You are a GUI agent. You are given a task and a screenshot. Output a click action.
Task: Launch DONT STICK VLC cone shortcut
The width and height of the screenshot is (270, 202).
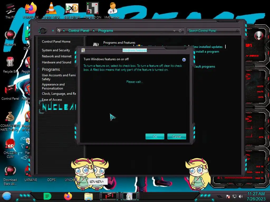(x=51, y=11)
